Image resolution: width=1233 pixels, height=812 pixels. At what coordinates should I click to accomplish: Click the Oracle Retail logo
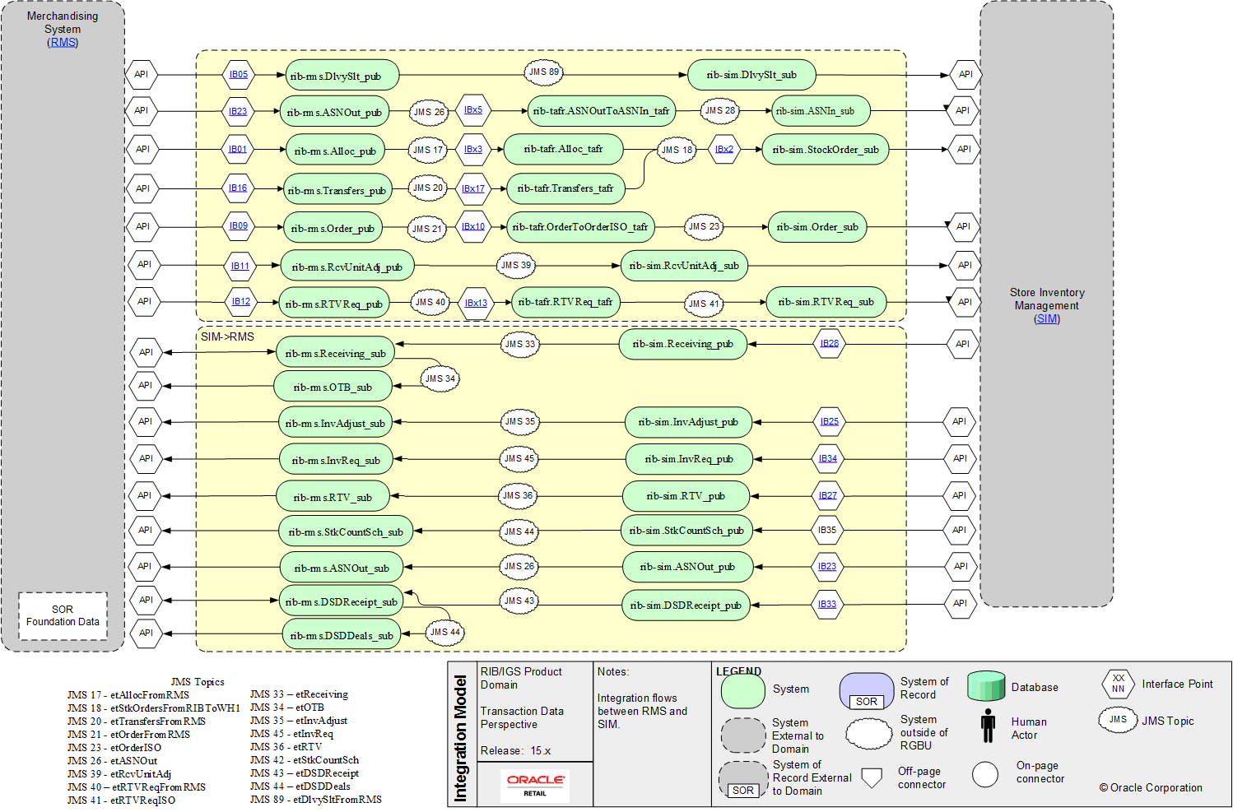click(535, 785)
